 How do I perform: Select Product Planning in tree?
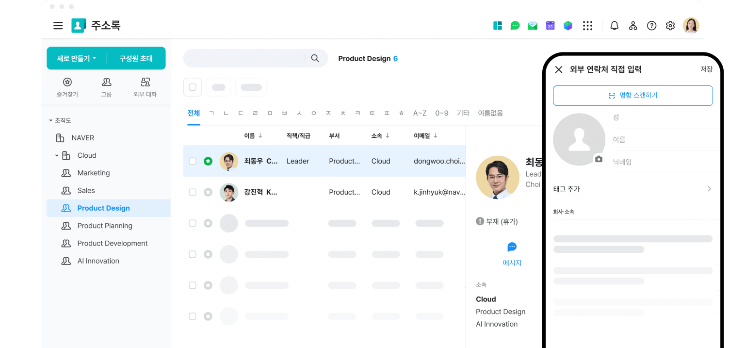point(105,226)
